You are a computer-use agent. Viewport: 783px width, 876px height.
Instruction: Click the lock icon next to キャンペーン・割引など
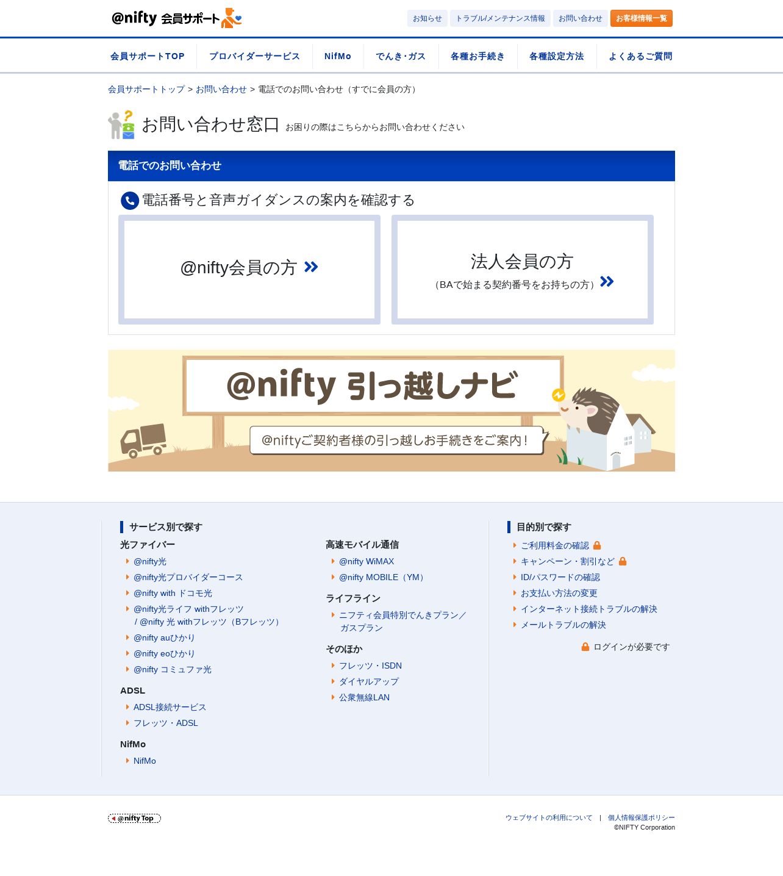point(623,561)
